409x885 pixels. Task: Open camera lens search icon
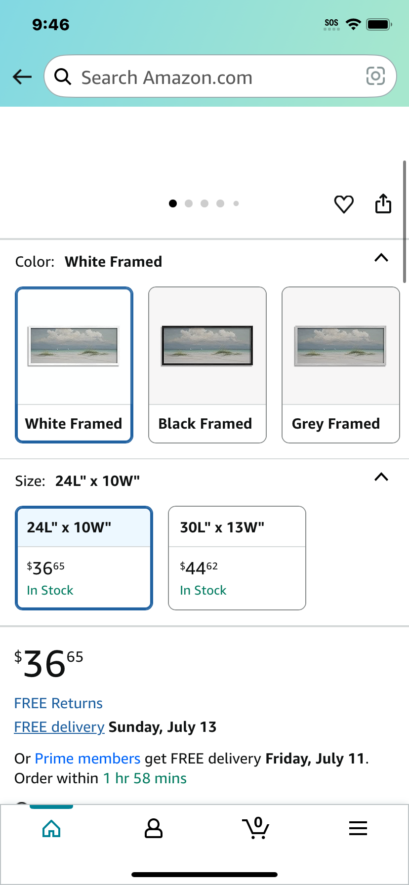point(375,76)
